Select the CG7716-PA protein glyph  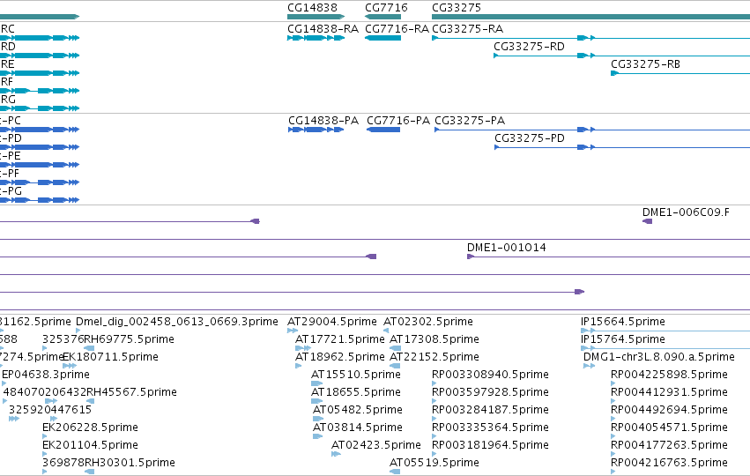click(x=383, y=130)
